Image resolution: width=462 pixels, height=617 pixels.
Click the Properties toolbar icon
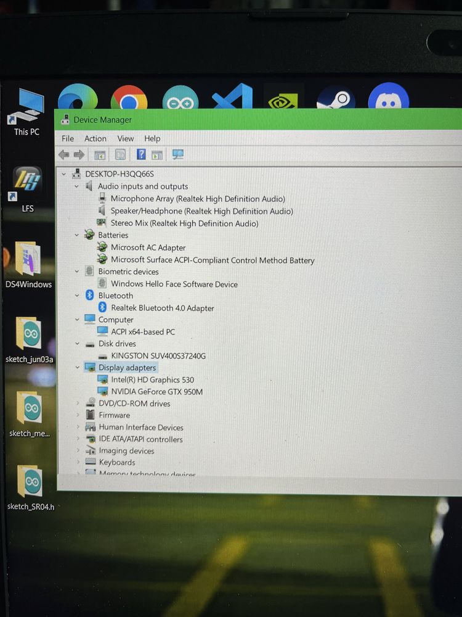pos(120,155)
